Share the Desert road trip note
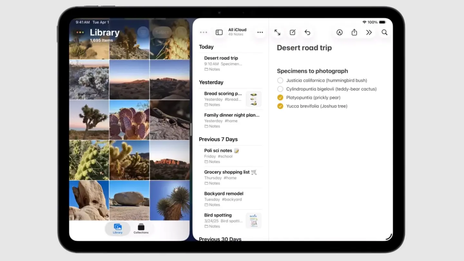 [354, 32]
